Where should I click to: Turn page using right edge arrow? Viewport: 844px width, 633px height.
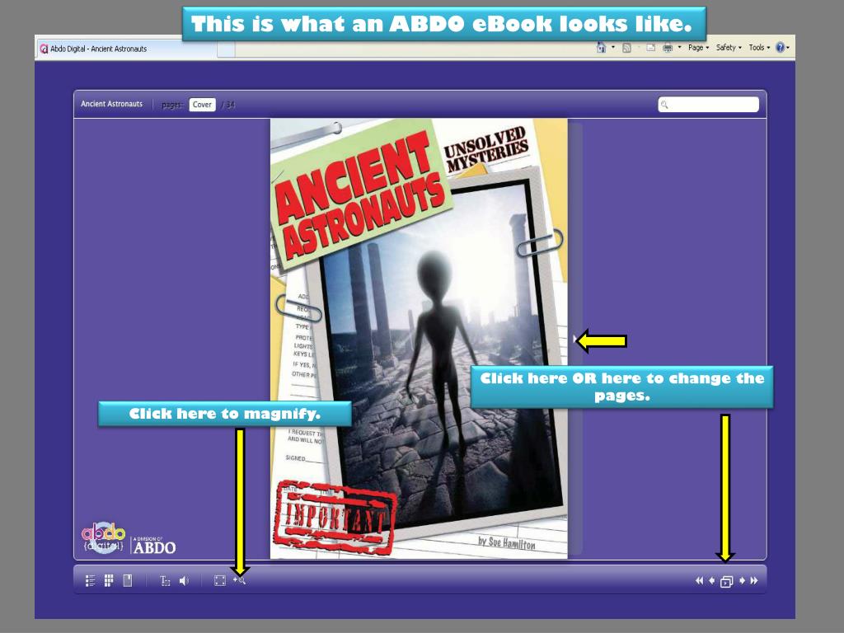click(575, 339)
